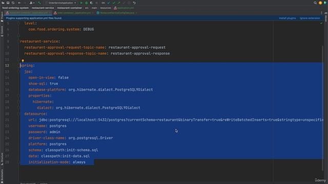Click the Rollback undo arrow icon
The image size is (328, 184).
point(134,3)
